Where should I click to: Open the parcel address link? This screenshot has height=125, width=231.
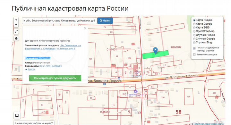click(x=53, y=47)
